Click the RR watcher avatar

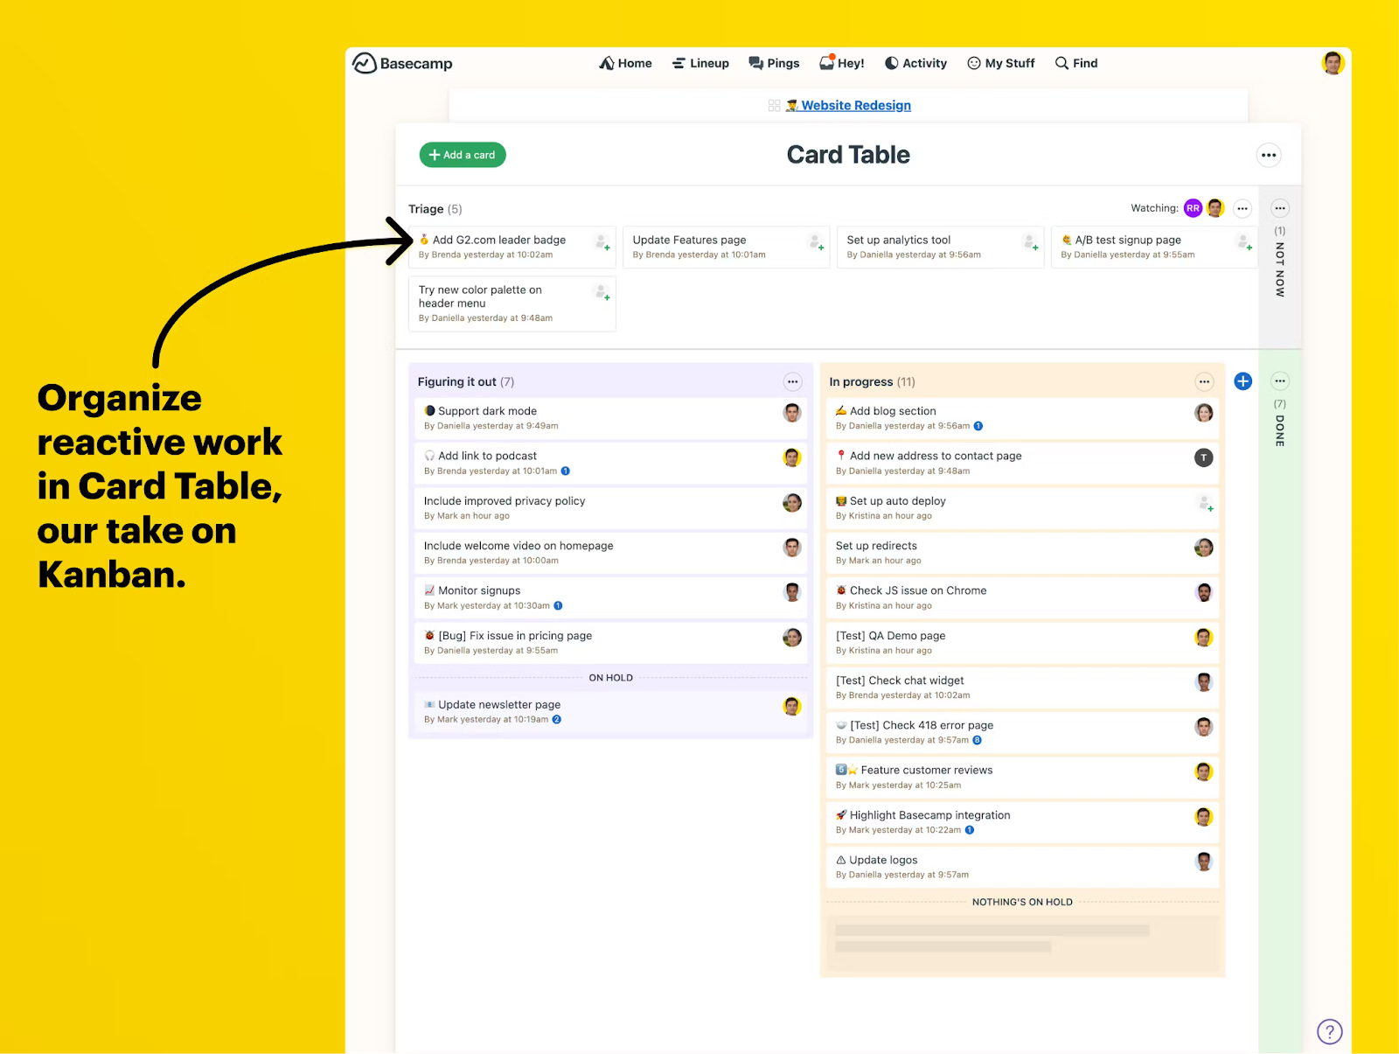(1193, 208)
